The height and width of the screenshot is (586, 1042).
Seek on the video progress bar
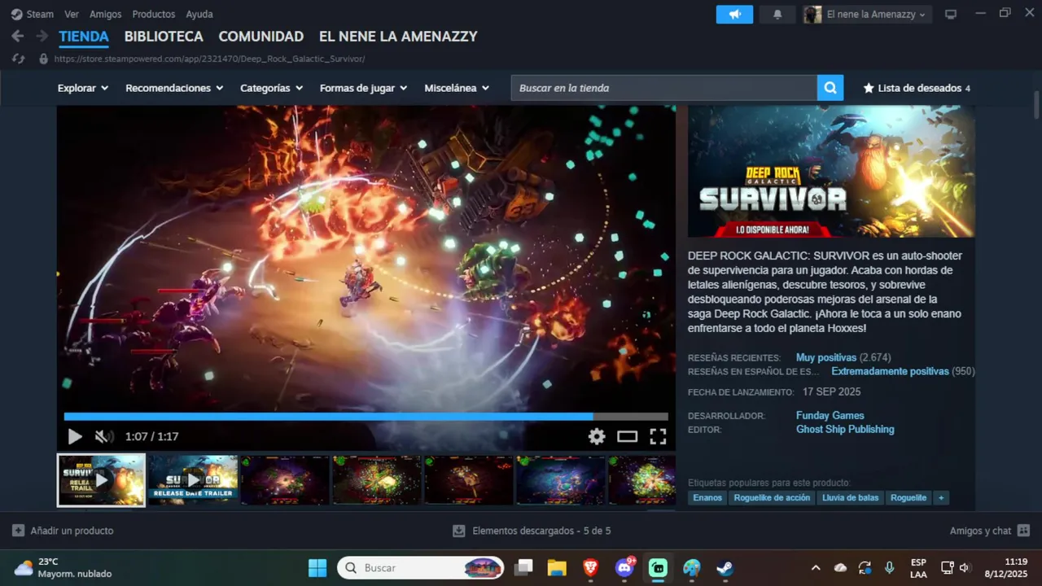pyautogui.click(x=366, y=417)
